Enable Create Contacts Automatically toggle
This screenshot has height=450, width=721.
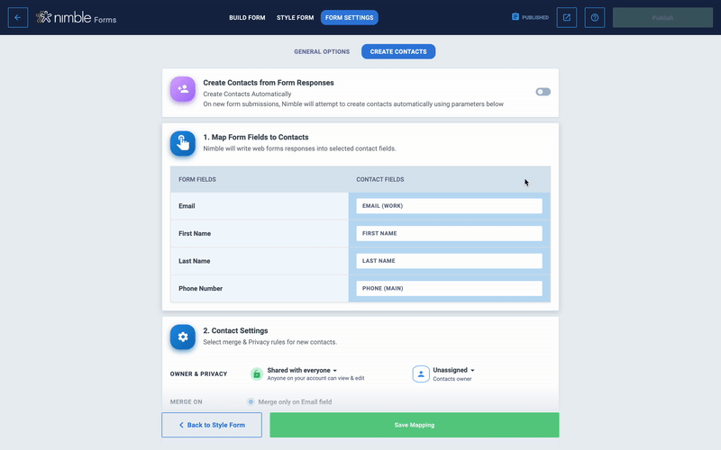pos(543,91)
